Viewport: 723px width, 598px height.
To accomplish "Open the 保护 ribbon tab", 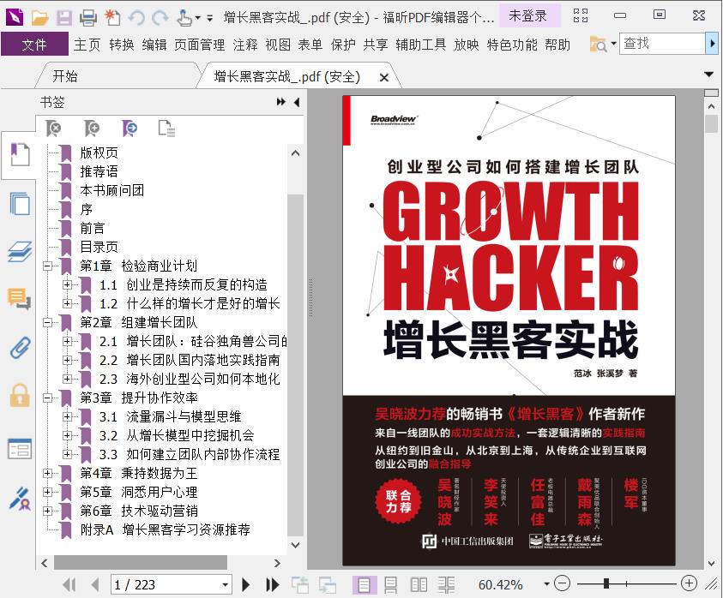I will 343,45.
